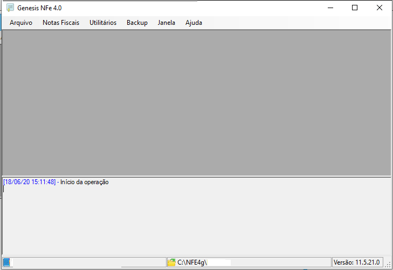Click the C:\NFE4g\ path in status bar
The width and height of the screenshot is (393, 270).
pos(192,262)
